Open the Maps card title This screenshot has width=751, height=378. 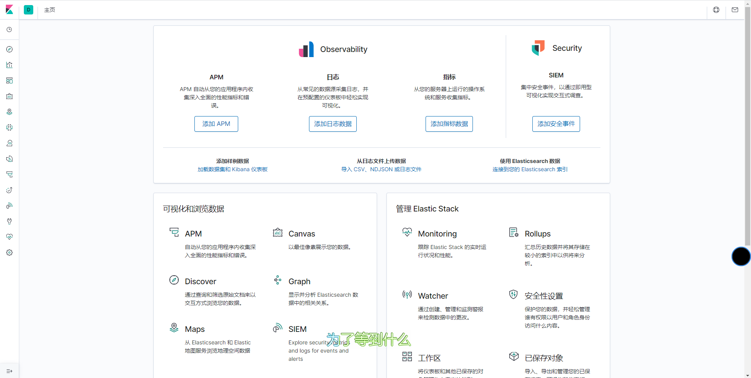point(195,329)
